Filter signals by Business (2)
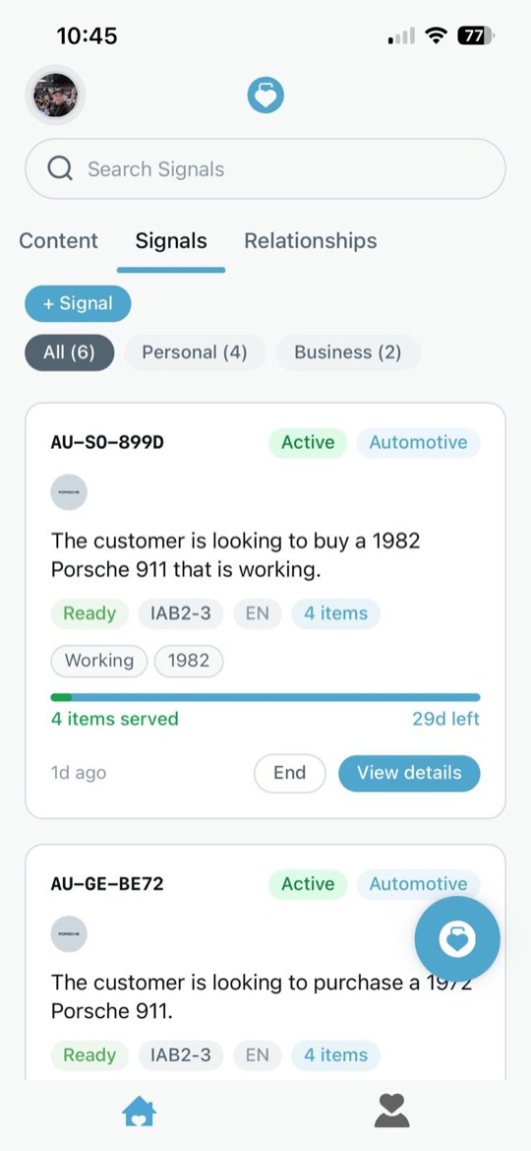Screen dimensions: 531x1151 pyautogui.click(x=348, y=352)
